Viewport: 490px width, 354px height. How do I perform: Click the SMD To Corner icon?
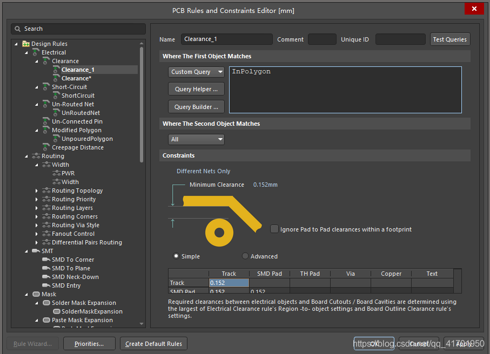pyautogui.click(x=46, y=260)
